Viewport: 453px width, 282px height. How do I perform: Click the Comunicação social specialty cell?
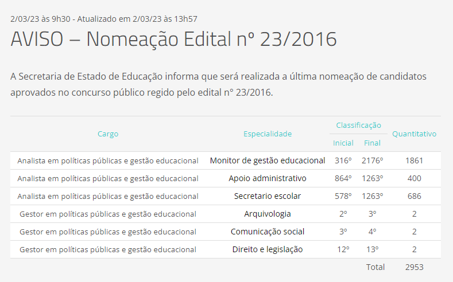(268, 232)
